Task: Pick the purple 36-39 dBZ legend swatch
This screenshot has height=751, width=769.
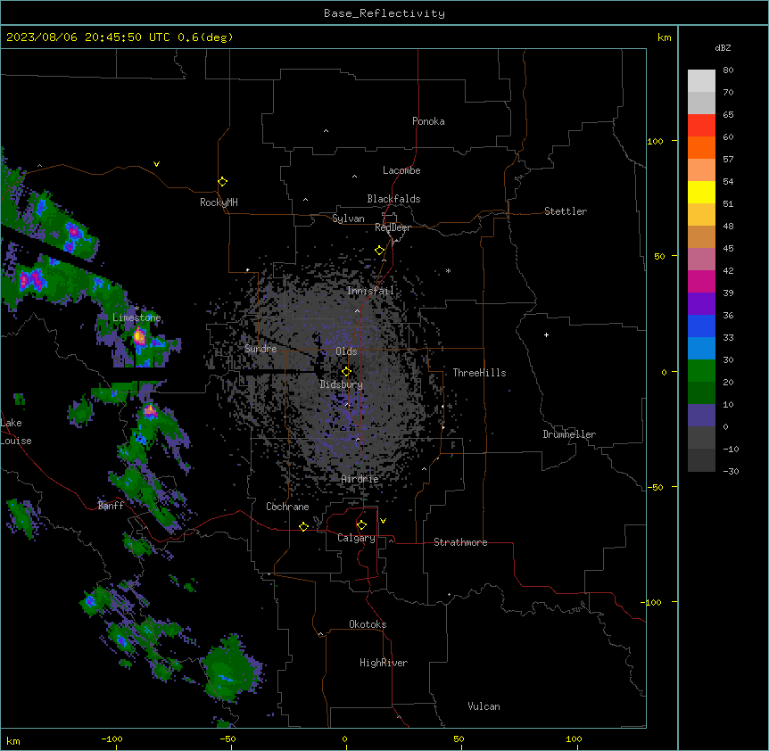Action: coord(701,304)
